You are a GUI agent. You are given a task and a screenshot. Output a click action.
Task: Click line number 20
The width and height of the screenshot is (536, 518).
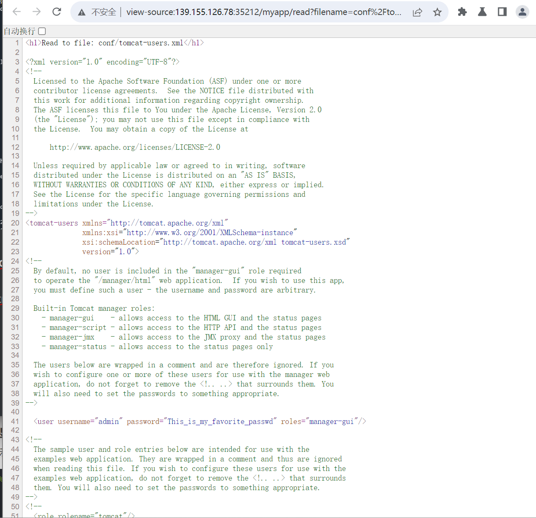click(15, 223)
